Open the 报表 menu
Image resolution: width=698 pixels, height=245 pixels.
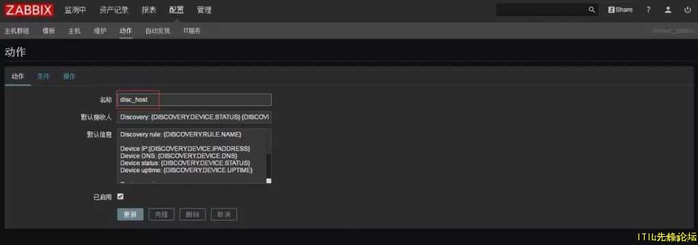149,10
